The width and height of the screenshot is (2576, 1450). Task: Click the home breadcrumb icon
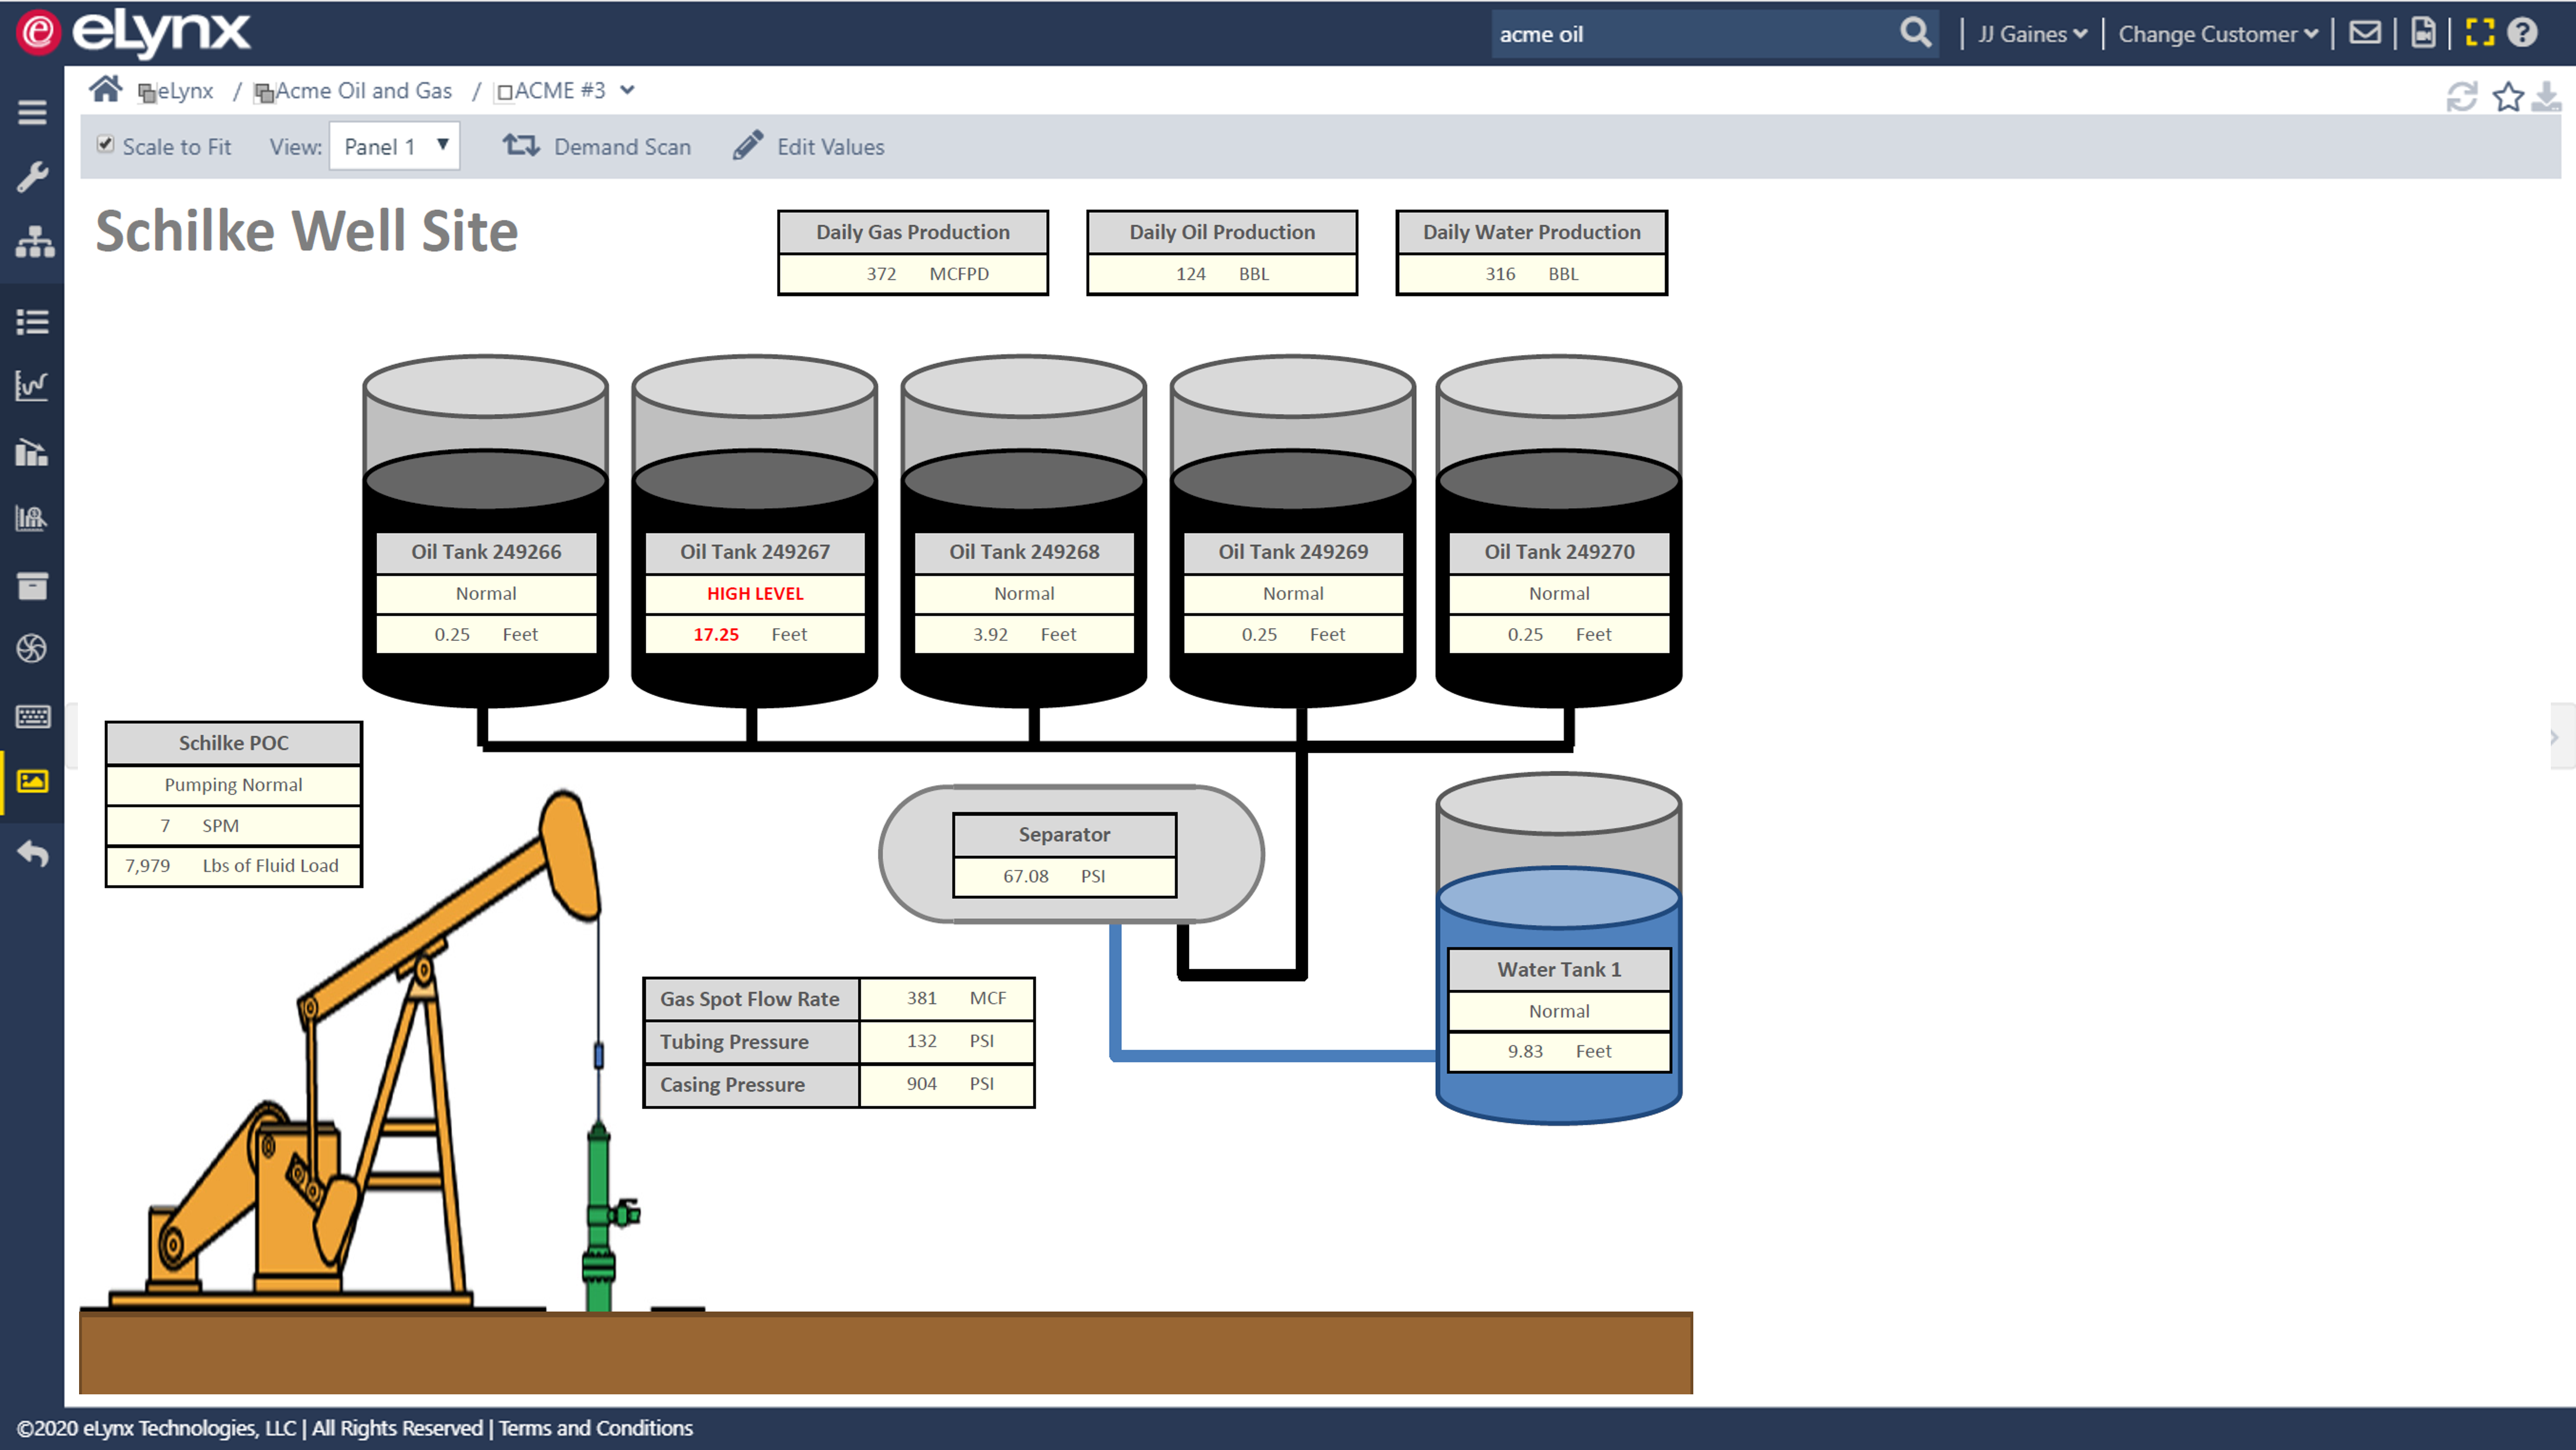pos(105,90)
